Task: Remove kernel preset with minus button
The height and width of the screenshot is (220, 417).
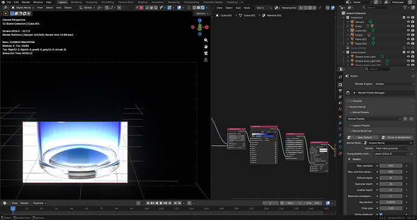Action: click(411, 118)
